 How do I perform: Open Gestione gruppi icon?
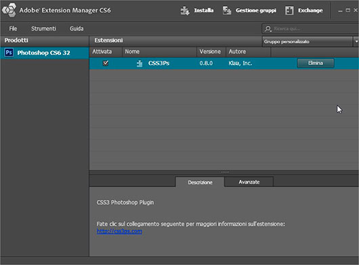click(227, 11)
